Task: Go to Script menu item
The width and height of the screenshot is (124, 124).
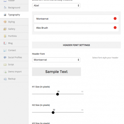Action: coord(14,64)
